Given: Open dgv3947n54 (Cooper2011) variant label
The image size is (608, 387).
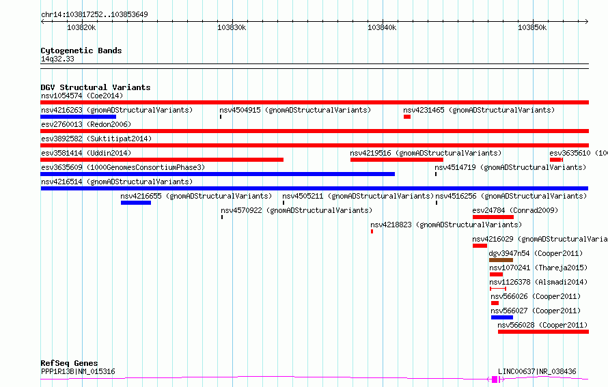Looking at the screenshot, I should tap(536, 253).
